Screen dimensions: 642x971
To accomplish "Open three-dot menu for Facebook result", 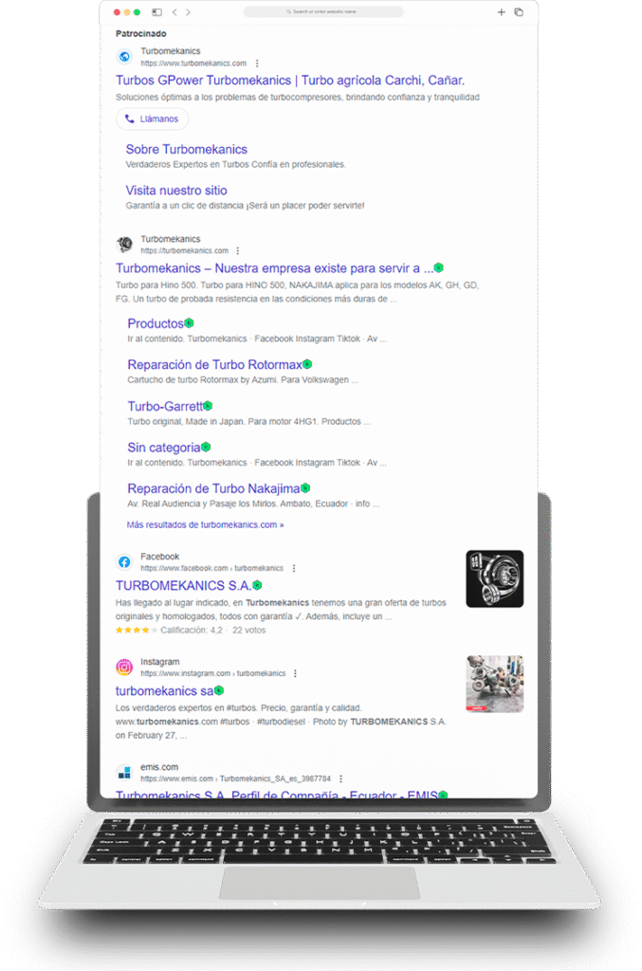I will tap(294, 568).
